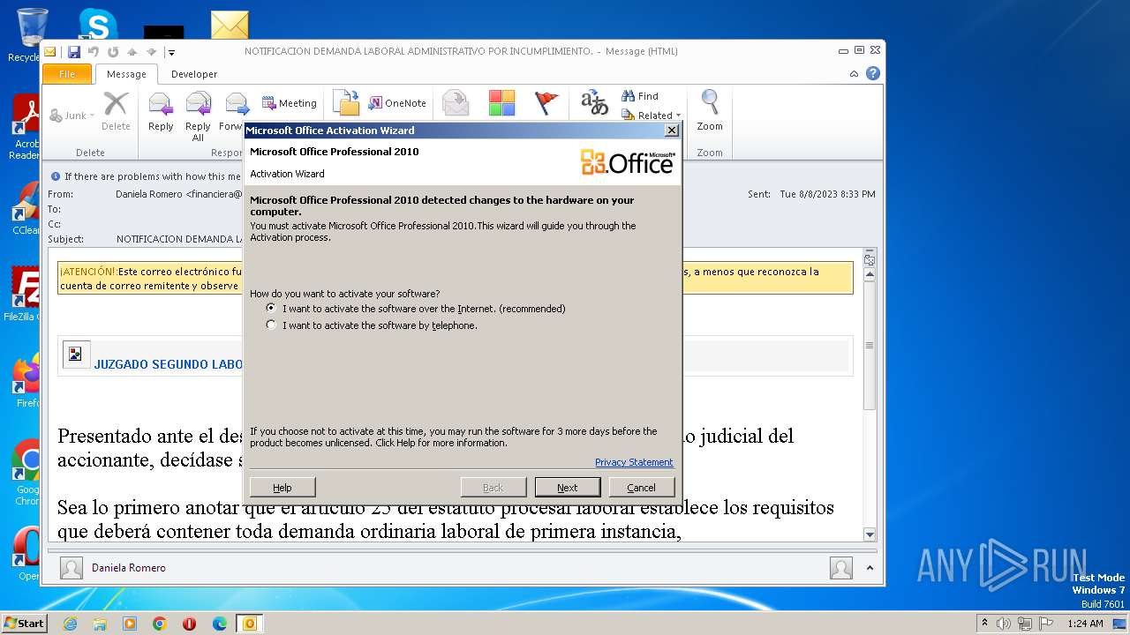Click Help button in Activation Wizard
The width and height of the screenshot is (1130, 635).
click(x=282, y=488)
